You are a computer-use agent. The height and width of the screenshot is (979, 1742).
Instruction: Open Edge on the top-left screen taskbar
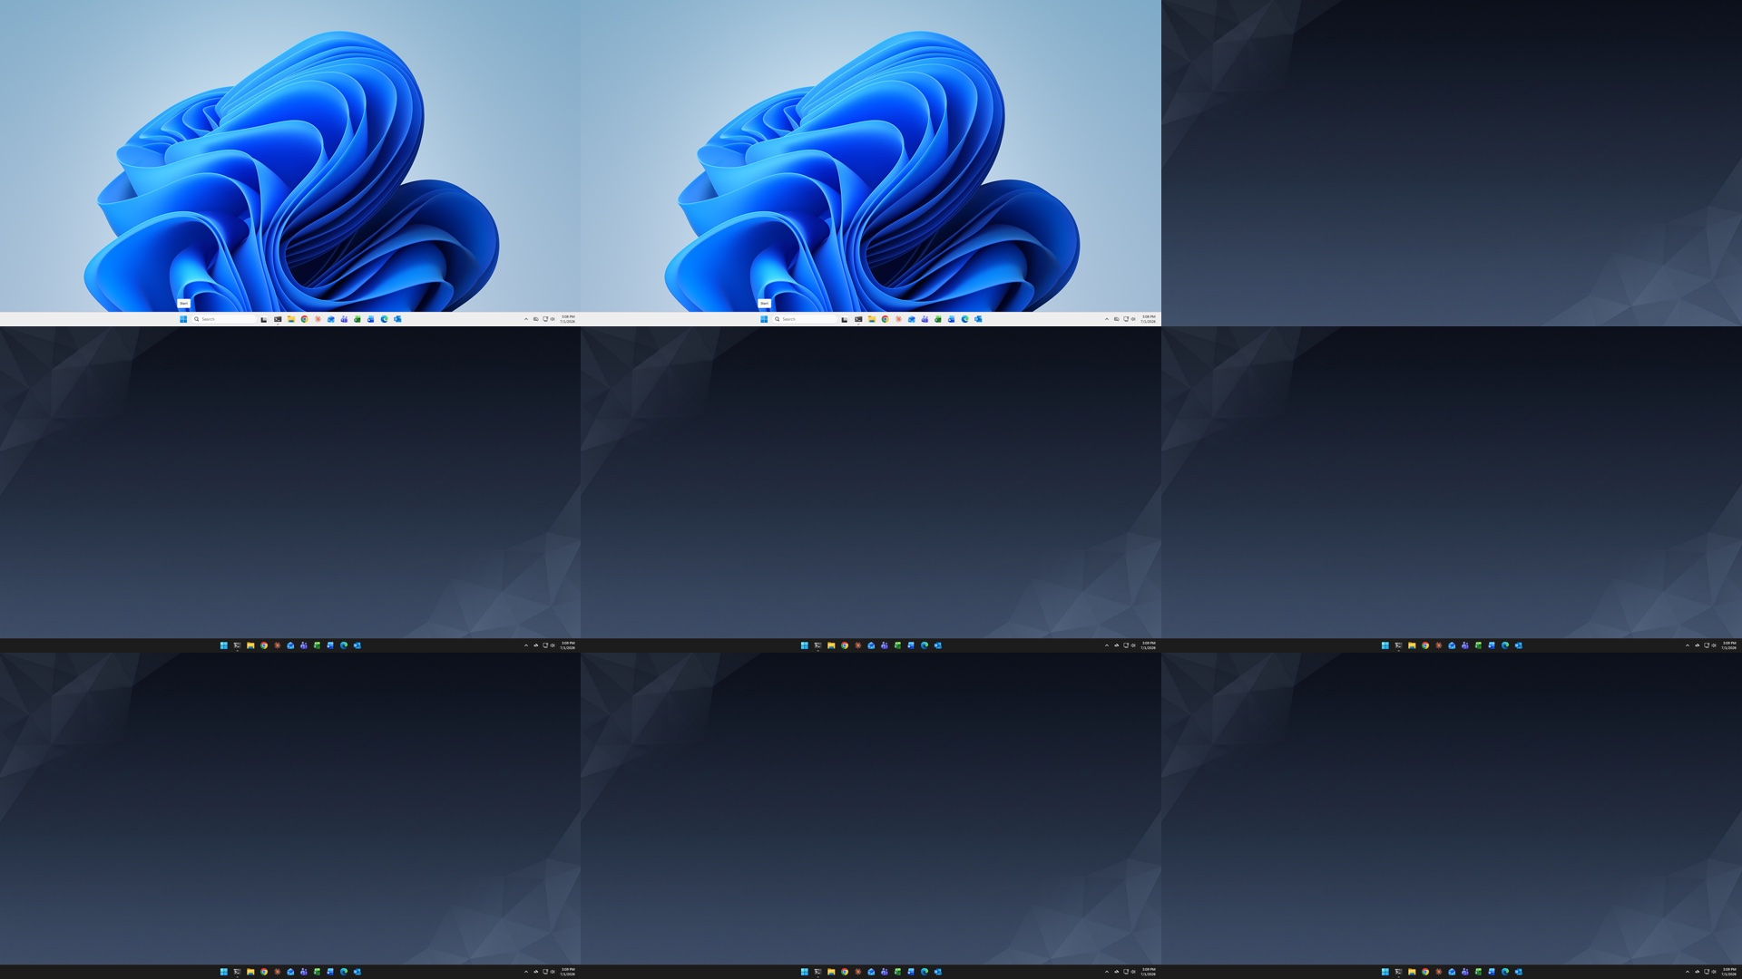pos(385,319)
